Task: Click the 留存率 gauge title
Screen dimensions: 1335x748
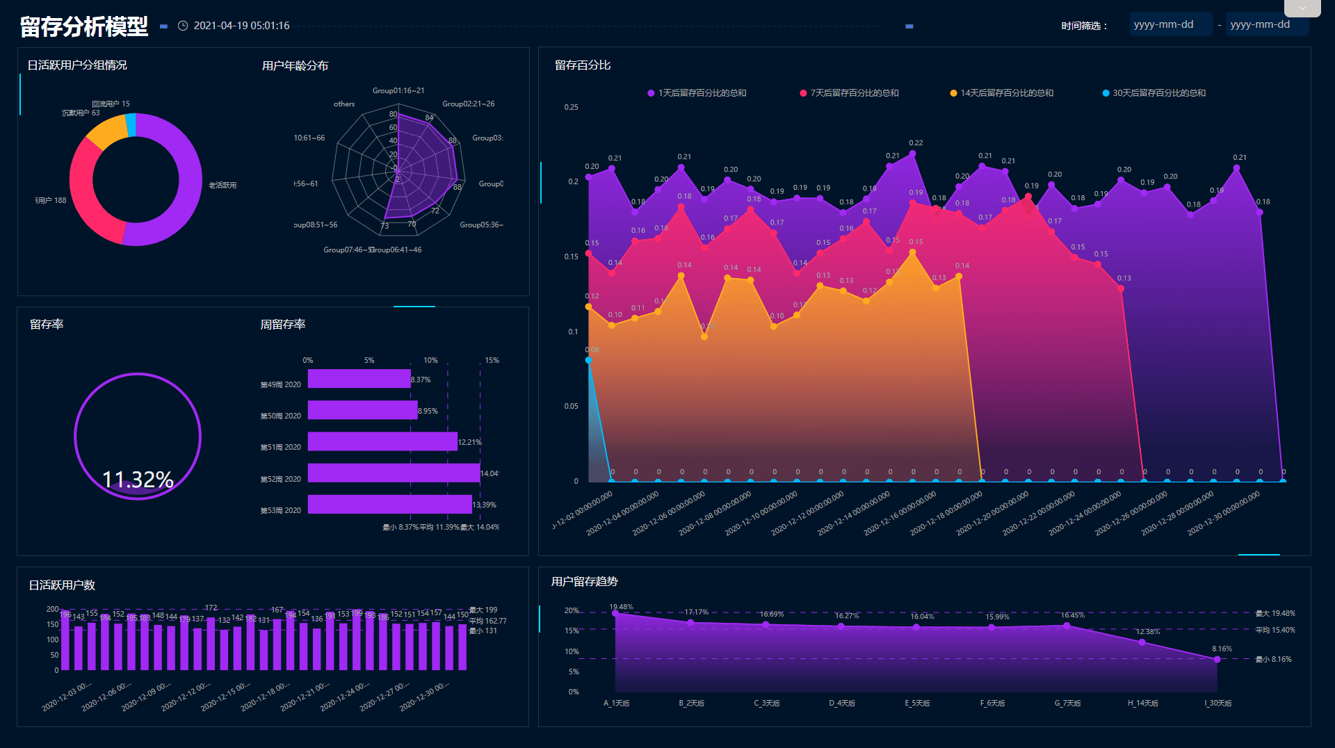Action: [47, 325]
